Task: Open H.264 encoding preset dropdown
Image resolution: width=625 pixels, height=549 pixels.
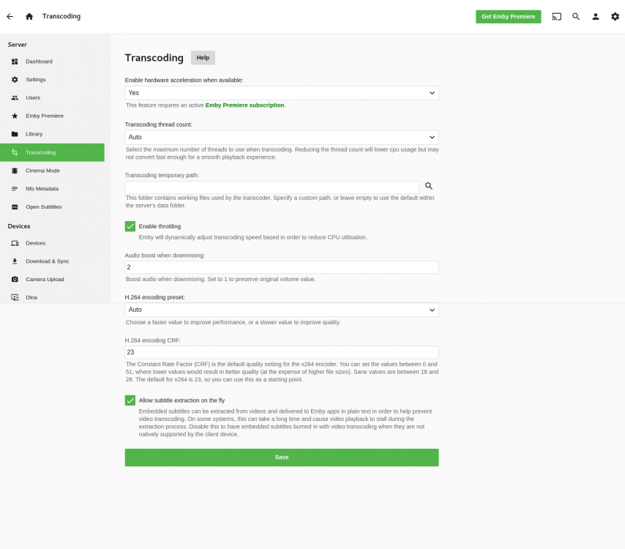Action: coord(282,310)
